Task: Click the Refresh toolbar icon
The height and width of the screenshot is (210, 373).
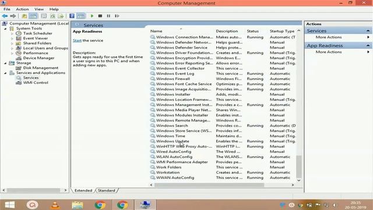Action: (52, 16)
